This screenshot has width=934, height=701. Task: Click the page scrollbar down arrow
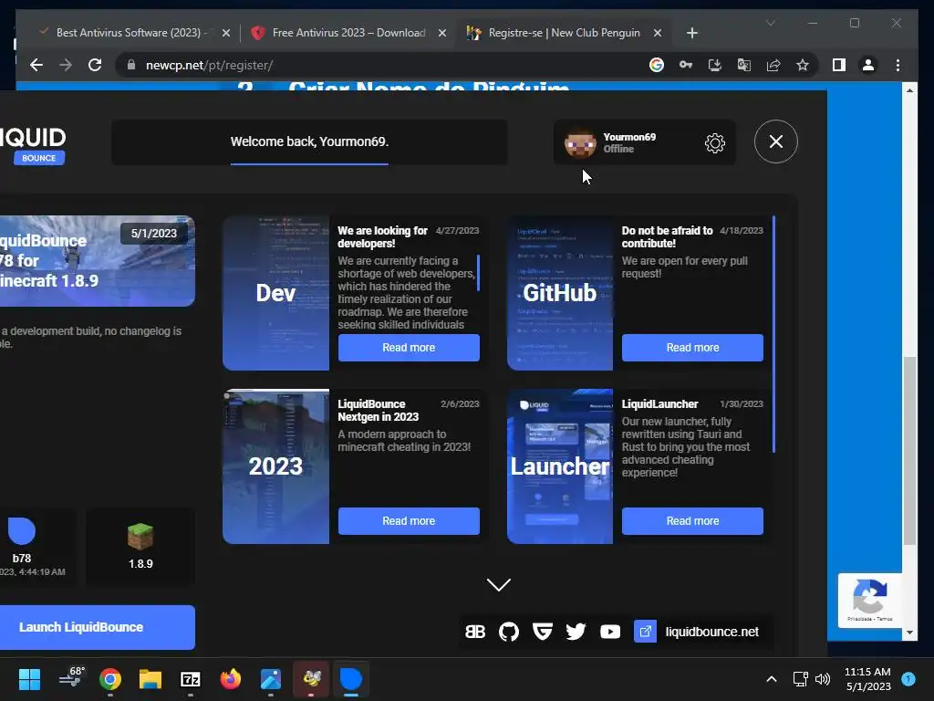click(x=909, y=633)
